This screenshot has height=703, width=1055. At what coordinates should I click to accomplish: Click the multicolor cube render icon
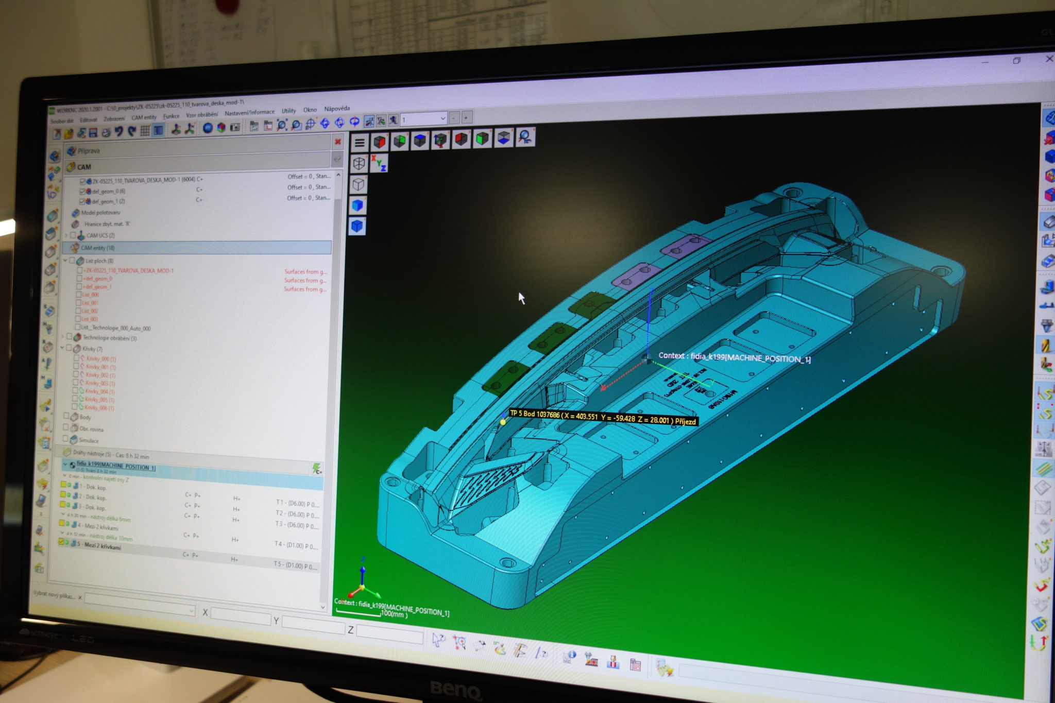[222, 128]
